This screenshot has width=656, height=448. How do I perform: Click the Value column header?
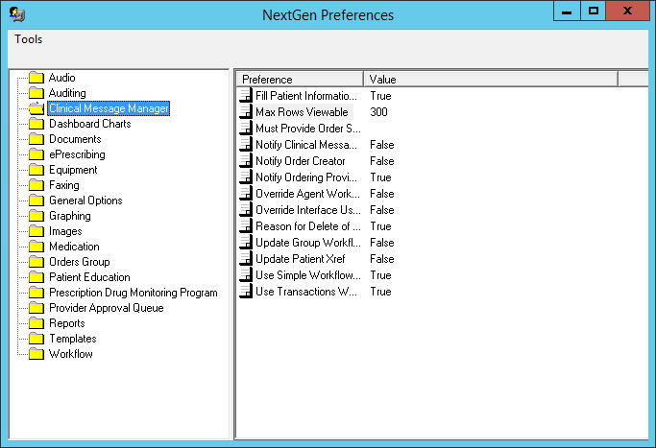coord(491,80)
